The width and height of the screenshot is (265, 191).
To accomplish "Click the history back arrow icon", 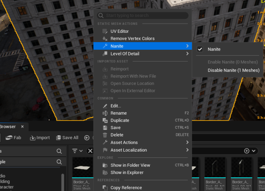I will [87, 138].
